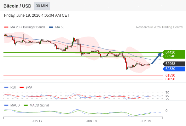
Task: Click the red 61050 support label
Action: [x=170, y=79]
